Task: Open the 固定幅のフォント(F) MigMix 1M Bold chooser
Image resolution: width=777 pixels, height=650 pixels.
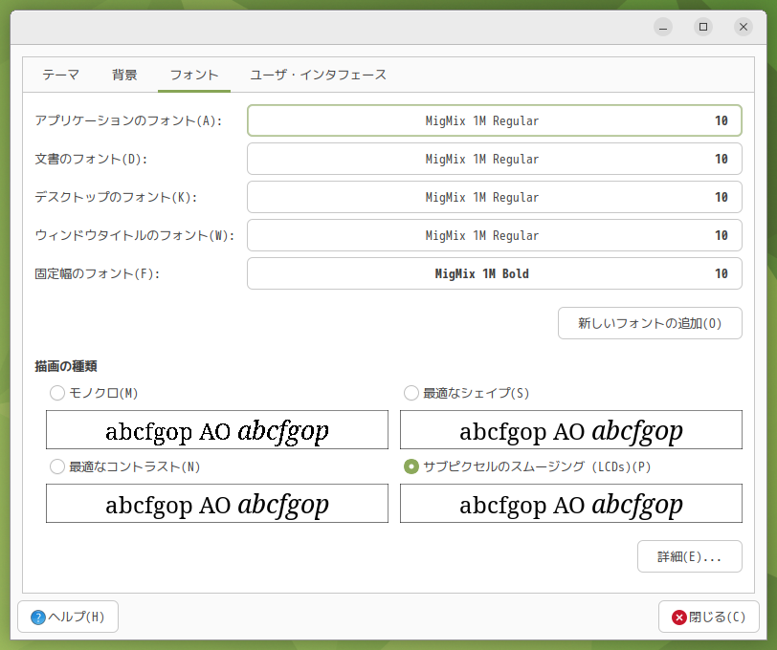Action: (495, 273)
